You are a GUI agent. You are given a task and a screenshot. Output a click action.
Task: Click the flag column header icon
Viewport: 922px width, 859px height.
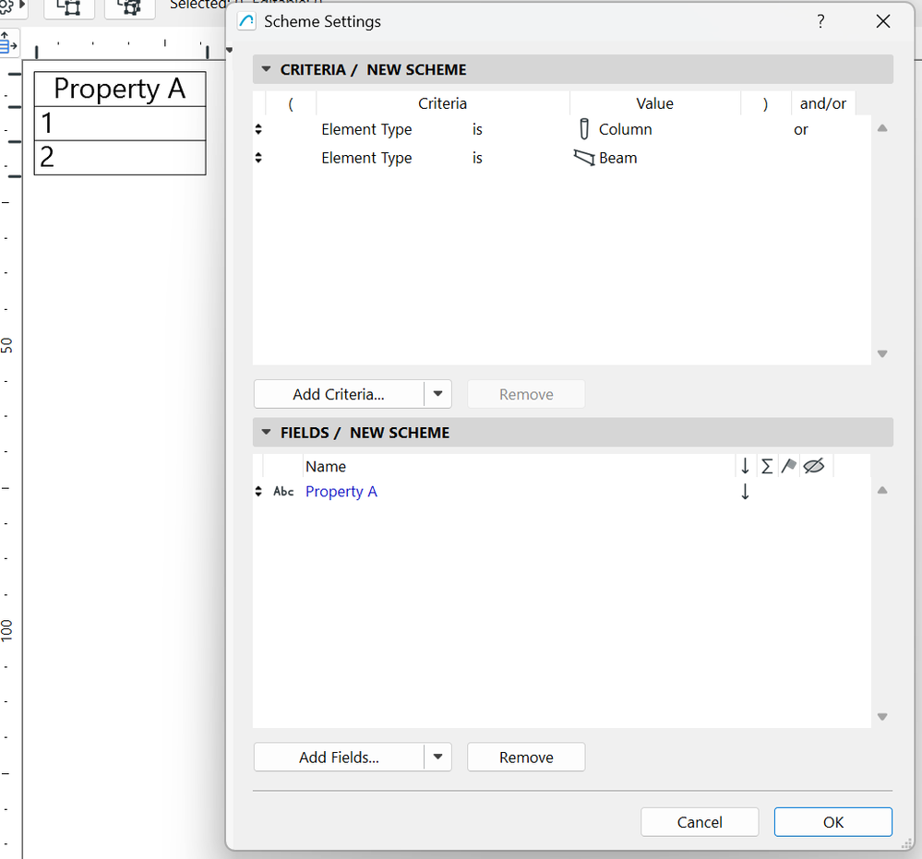click(788, 466)
